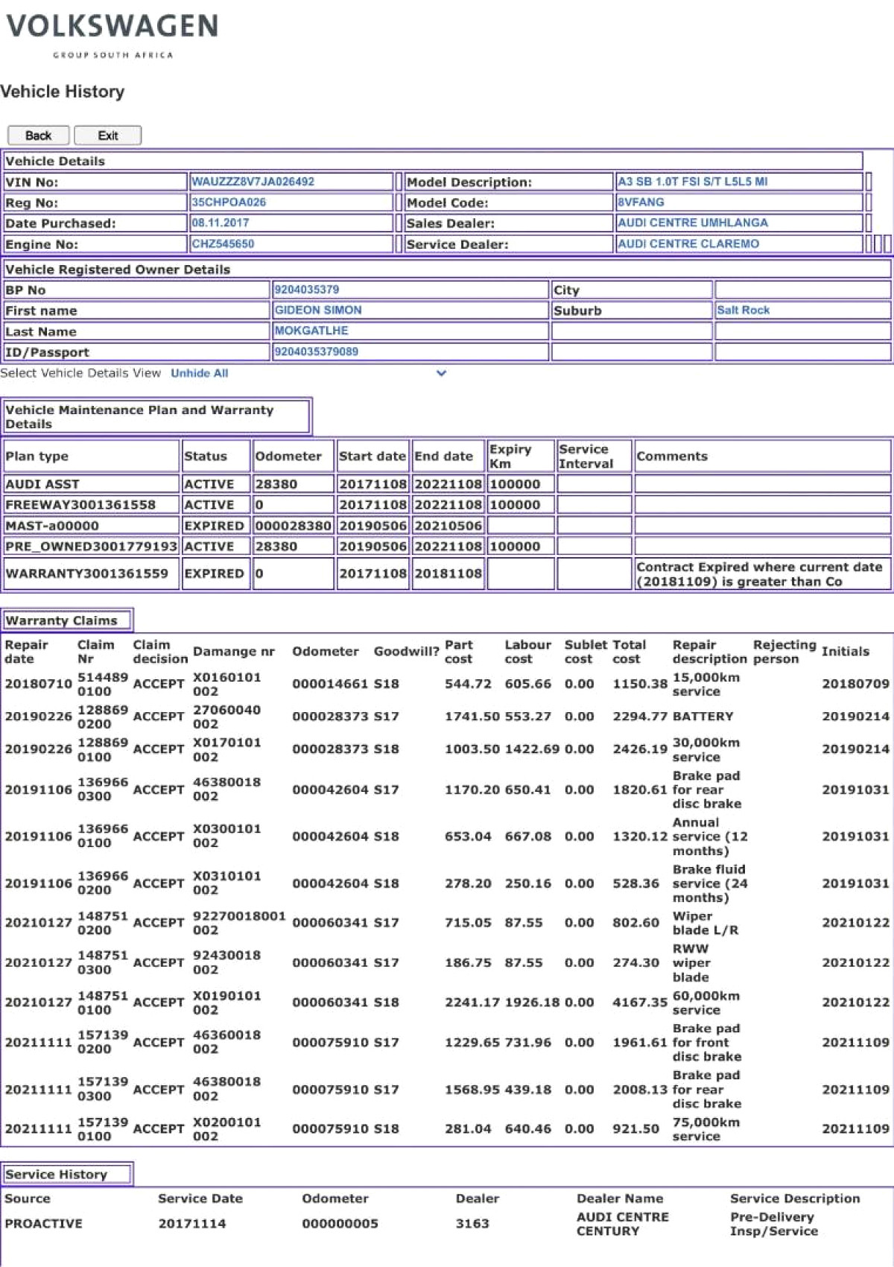Click the VIN No field WAUZZZ8V7JA026492

[x=291, y=182]
